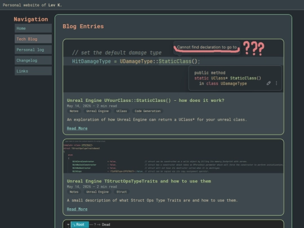
Task: Click the StaticClass code screenshot thumbnail
Action: (173, 66)
